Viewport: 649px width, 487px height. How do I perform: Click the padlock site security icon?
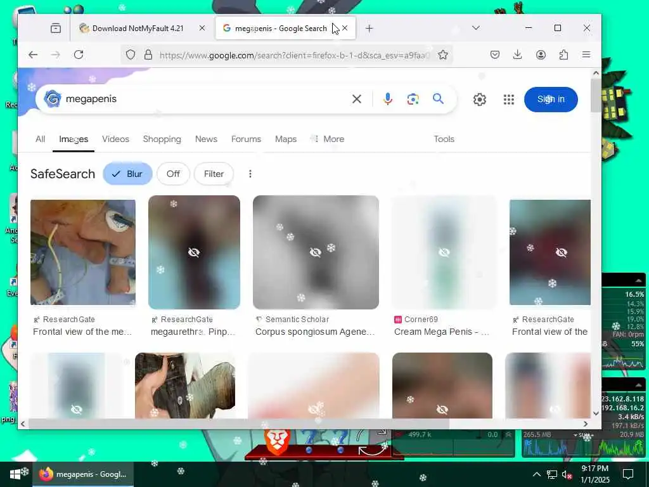[148, 55]
